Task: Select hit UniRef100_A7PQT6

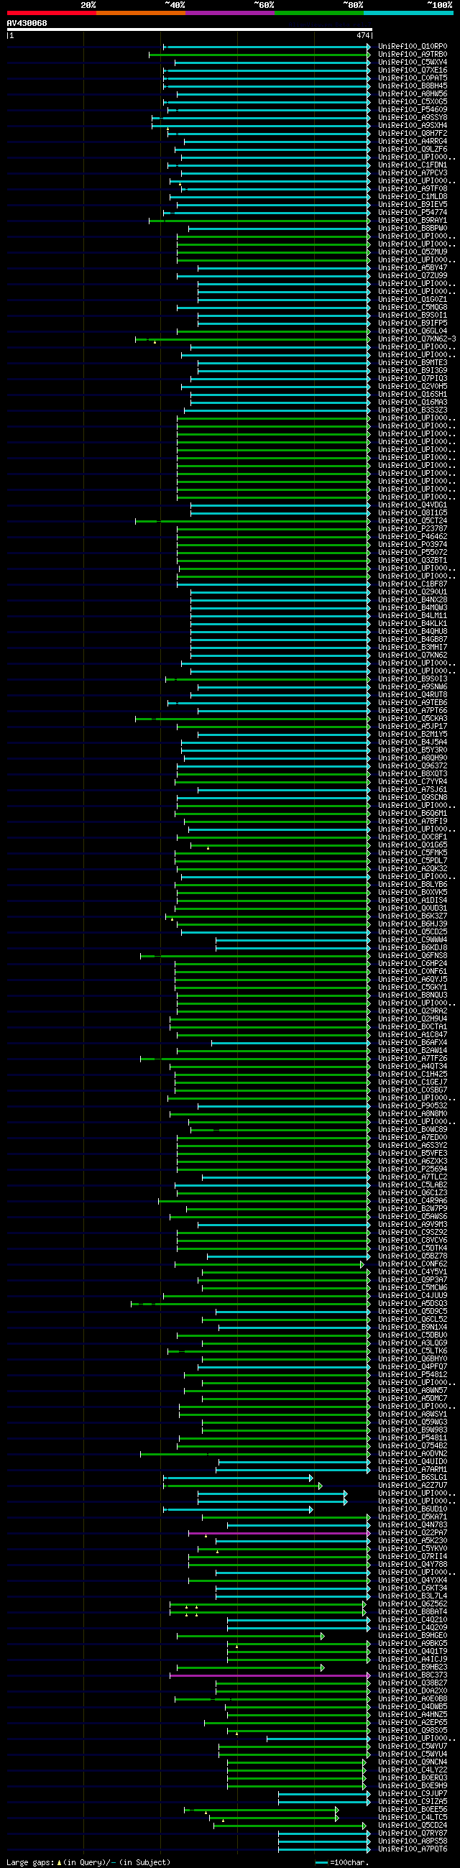Action: click(413, 1850)
